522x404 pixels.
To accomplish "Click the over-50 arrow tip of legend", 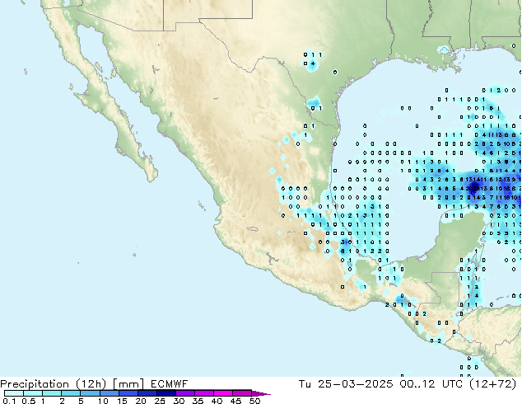I will pos(261,393).
